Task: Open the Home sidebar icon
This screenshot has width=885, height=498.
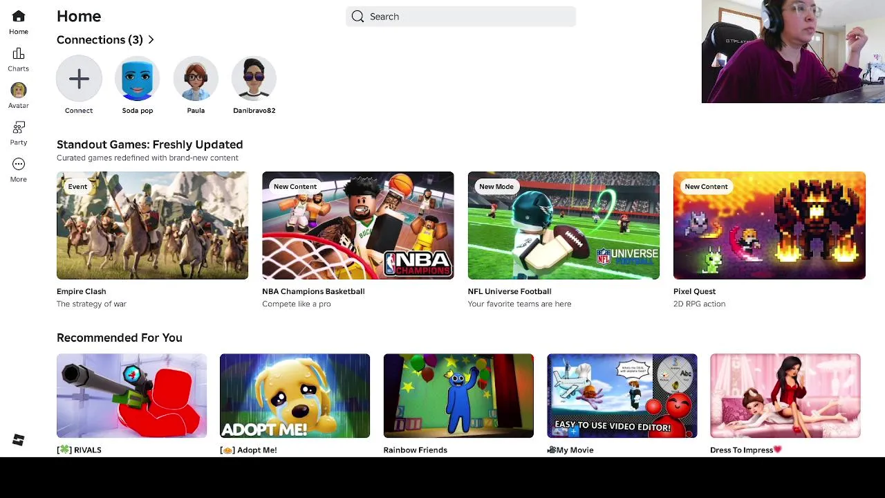Action: pyautogui.click(x=19, y=17)
